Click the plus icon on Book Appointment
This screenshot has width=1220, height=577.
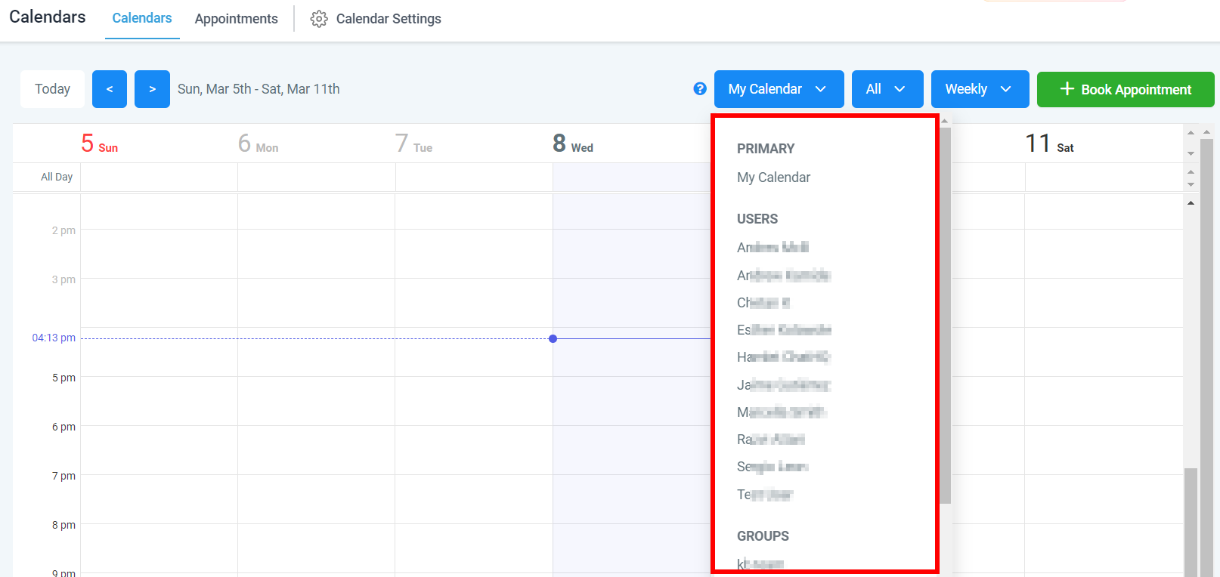coord(1067,89)
